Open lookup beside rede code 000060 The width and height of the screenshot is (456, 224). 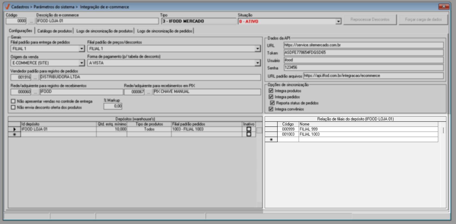35,92
